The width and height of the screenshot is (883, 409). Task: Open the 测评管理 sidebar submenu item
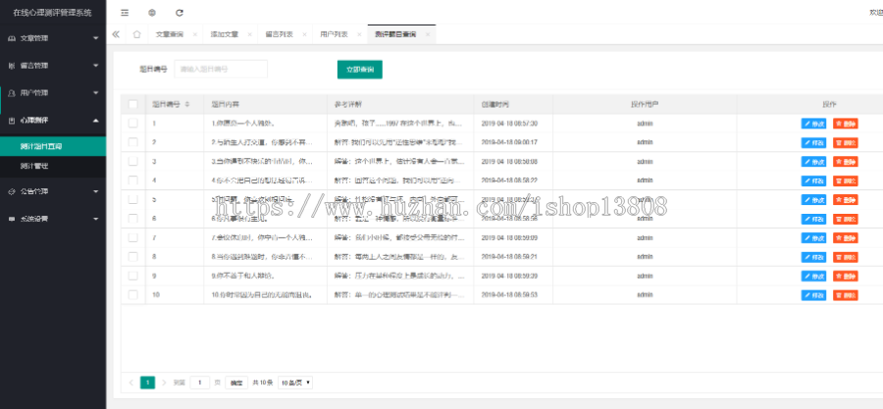[53, 166]
